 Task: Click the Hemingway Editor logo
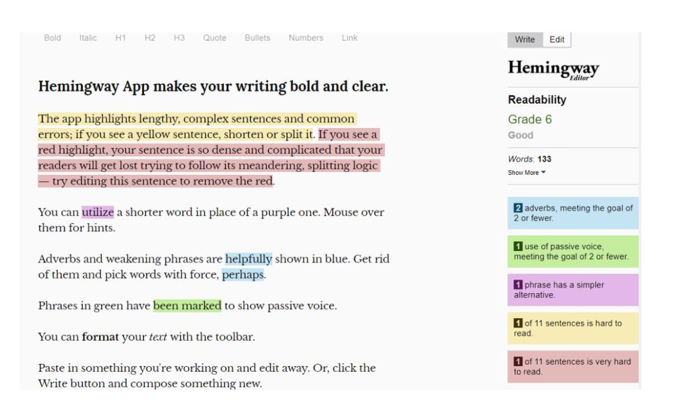point(553,69)
